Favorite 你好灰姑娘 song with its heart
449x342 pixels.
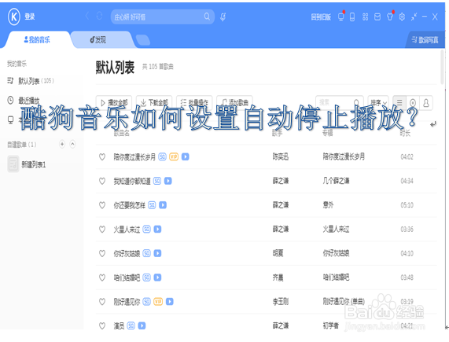(x=102, y=253)
